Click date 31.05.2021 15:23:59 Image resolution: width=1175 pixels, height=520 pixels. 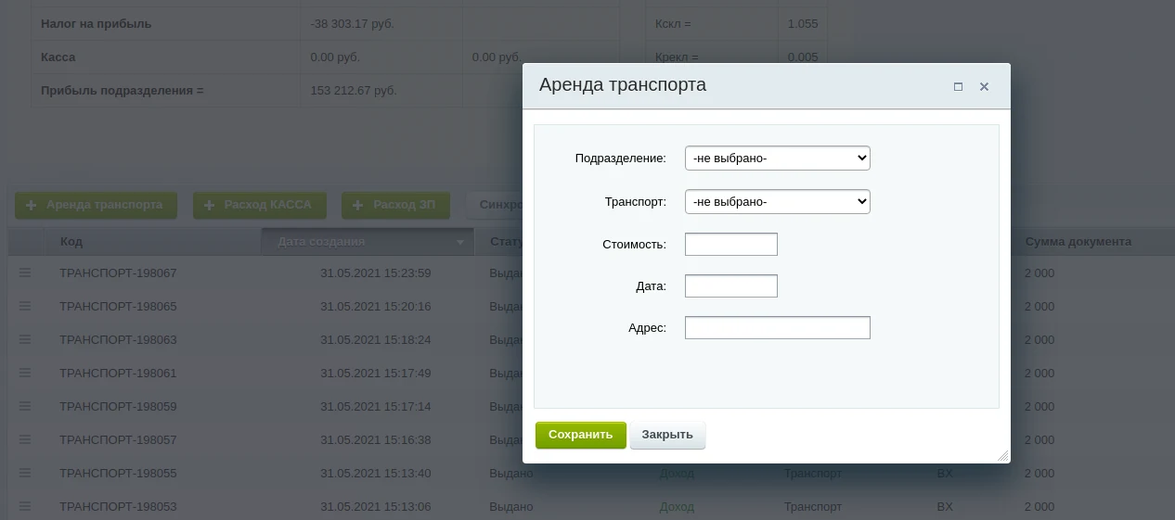(376, 273)
